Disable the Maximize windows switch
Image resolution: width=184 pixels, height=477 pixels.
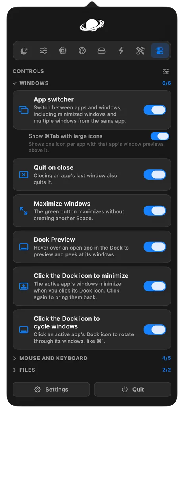[x=155, y=211]
